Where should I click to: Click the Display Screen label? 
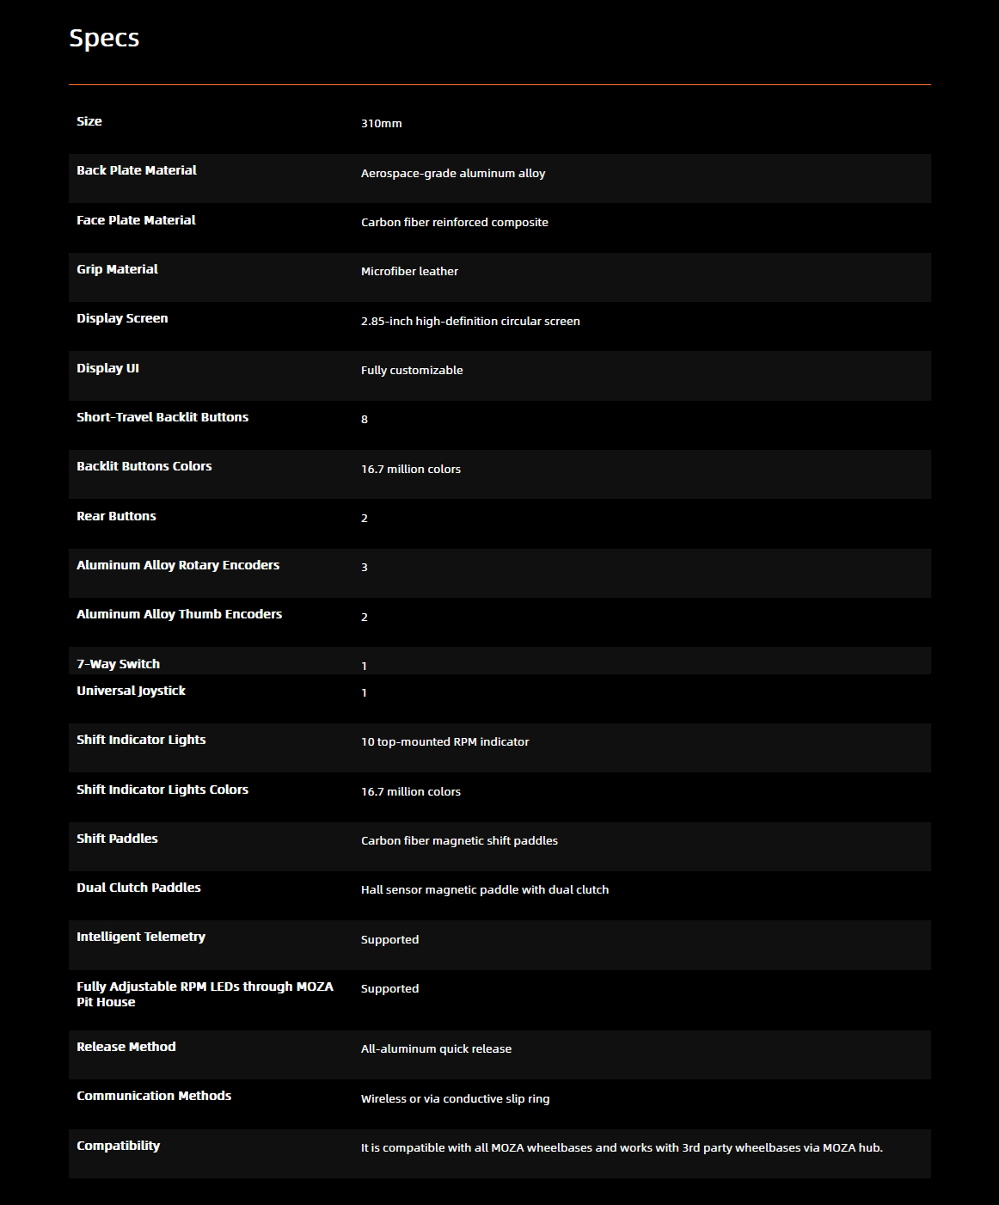pos(122,318)
